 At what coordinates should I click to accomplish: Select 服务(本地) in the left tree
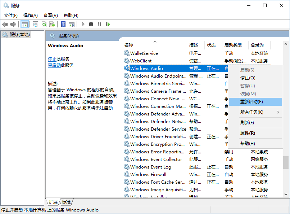(20, 35)
